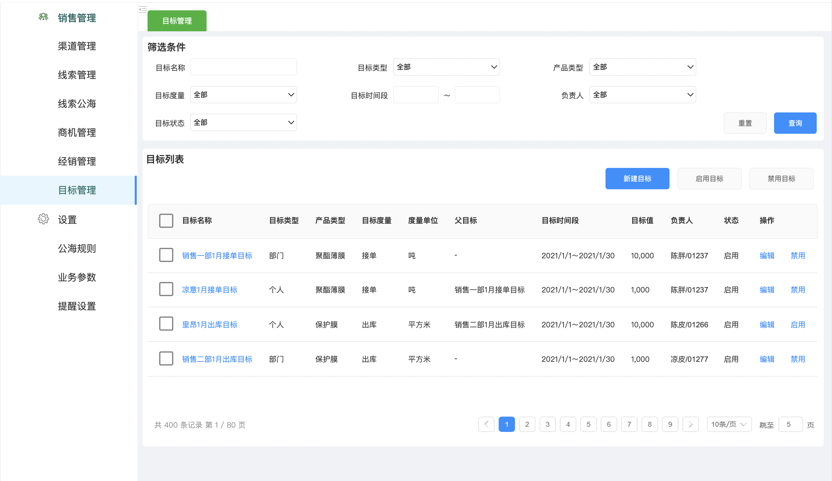Focus the 目标名称 input field
The height and width of the screenshot is (481, 832).
pyautogui.click(x=243, y=67)
